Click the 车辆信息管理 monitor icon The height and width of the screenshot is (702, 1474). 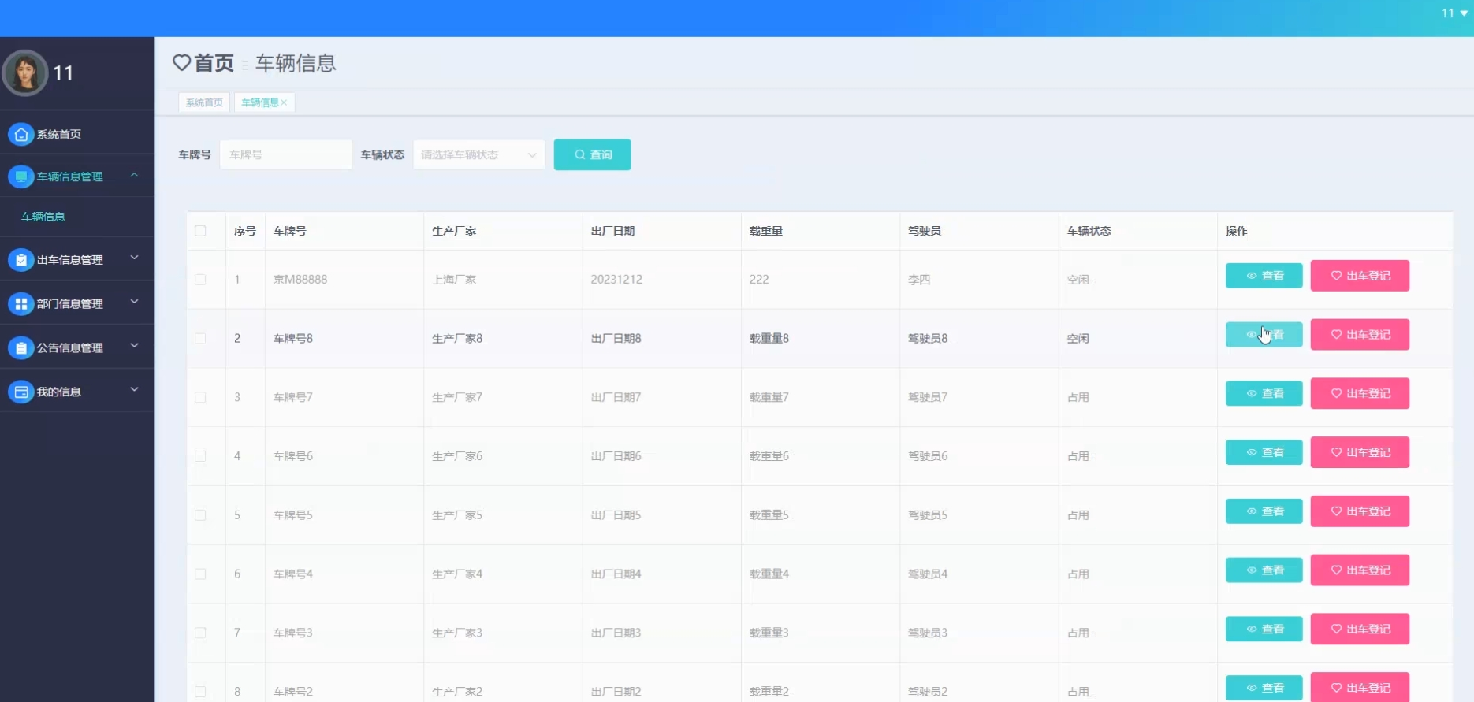tap(21, 176)
